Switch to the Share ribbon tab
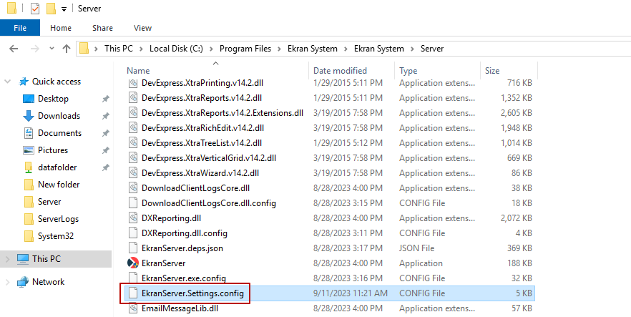This screenshot has height=317, width=631. coord(102,28)
